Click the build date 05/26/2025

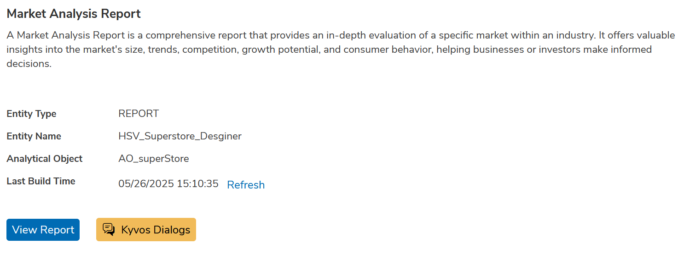click(146, 184)
